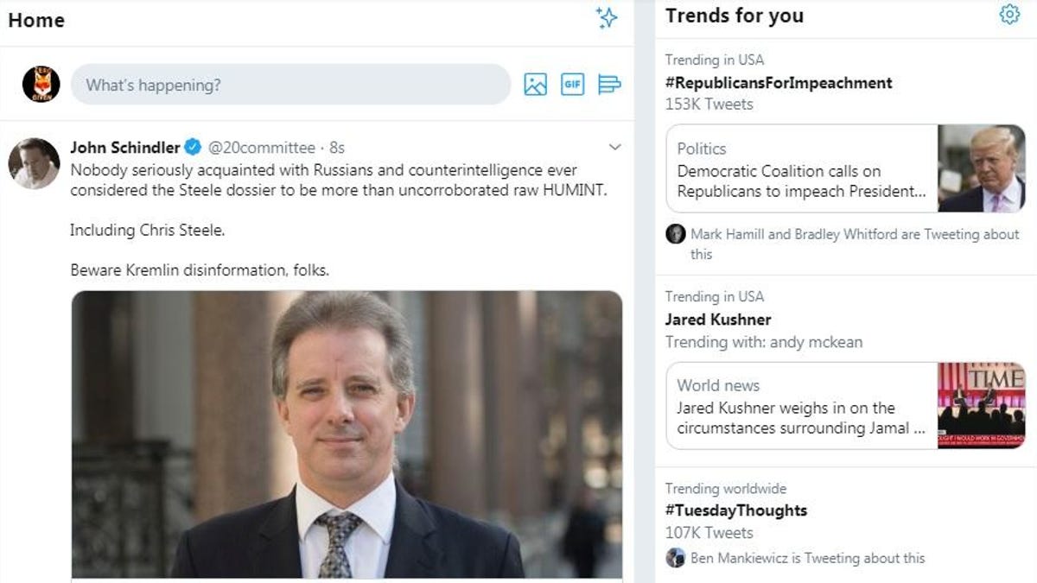
Task: Click John Schindler's verified badge
Action: [194, 148]
